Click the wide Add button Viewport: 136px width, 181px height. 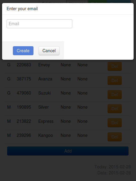68,151
